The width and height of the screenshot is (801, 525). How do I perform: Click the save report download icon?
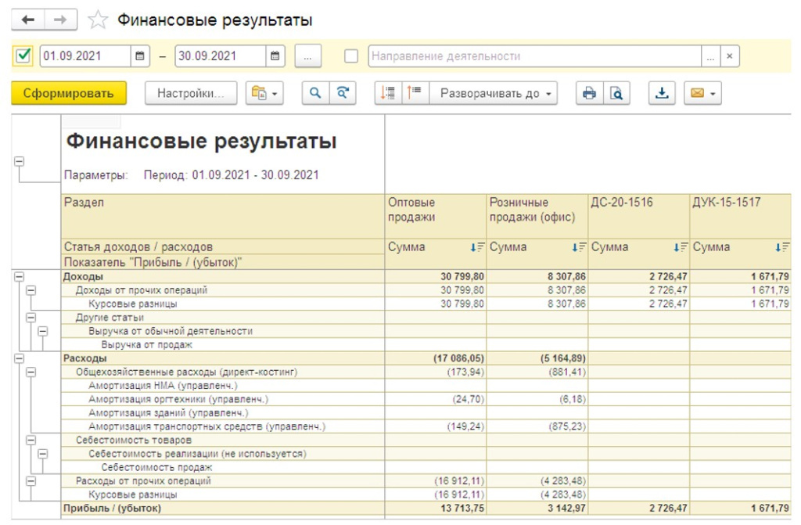[662, 93]
